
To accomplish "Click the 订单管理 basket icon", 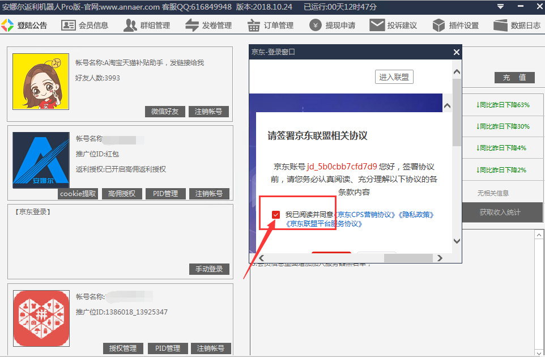I will (253, 25).
